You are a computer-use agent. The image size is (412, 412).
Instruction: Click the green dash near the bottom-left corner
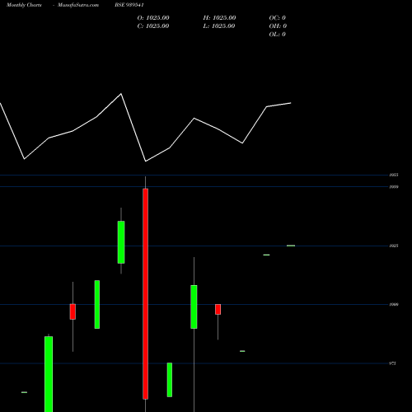24,392
